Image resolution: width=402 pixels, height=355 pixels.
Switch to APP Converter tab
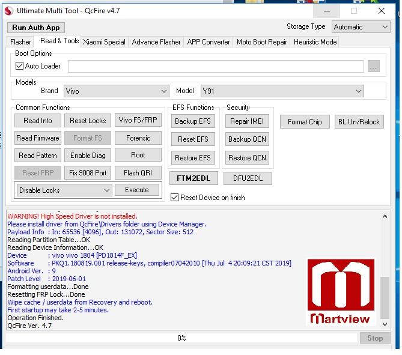coord(208,42)
